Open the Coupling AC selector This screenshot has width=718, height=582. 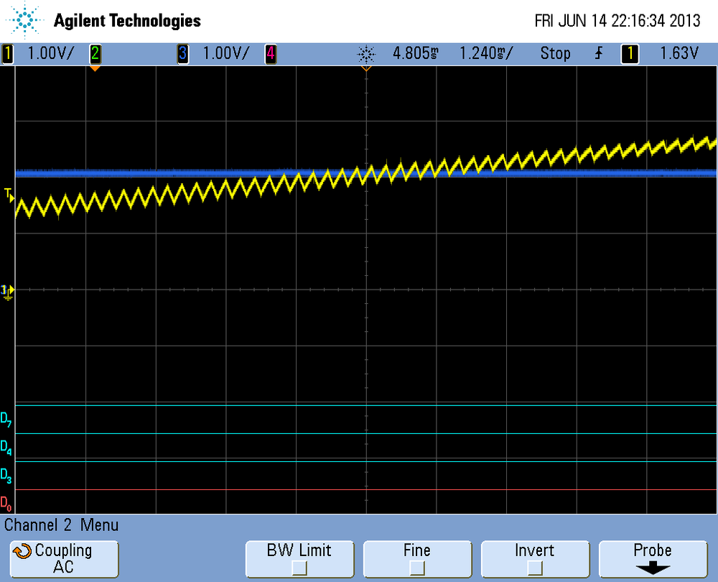tap(63, 559)
